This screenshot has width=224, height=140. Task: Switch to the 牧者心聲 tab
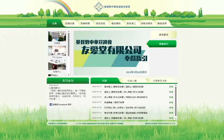132,81
